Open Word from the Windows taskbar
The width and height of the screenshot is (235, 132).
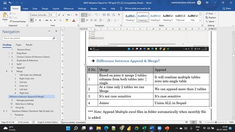152,128
